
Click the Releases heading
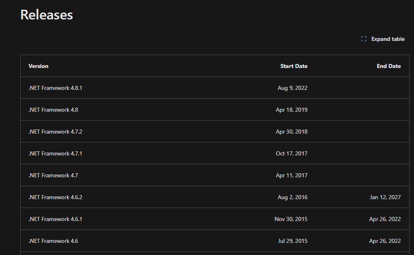point(47,15)
